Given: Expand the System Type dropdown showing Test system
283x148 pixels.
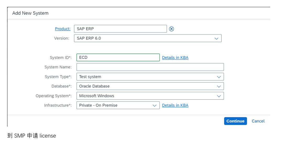Looking at the screenshot, I should pyautogui.click(x=150, y=76).
